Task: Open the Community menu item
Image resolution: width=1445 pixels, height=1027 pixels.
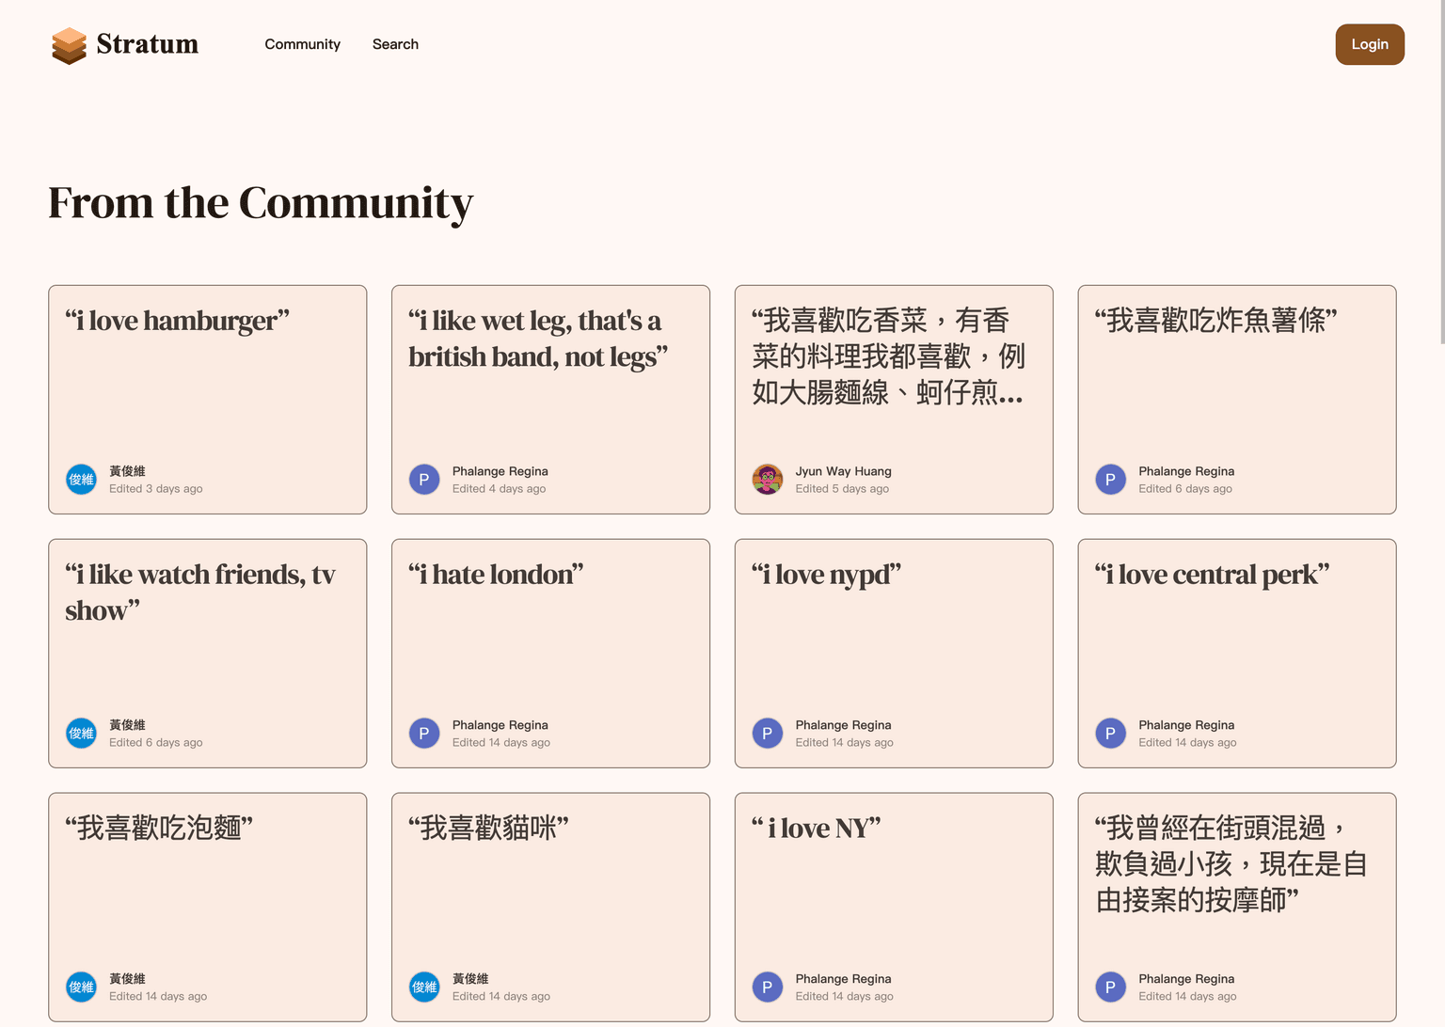Action: 302,44
